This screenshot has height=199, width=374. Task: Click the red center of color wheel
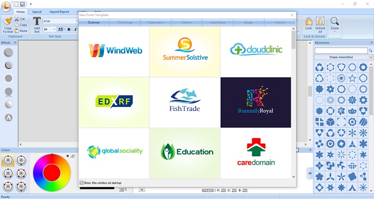[52, 172]
